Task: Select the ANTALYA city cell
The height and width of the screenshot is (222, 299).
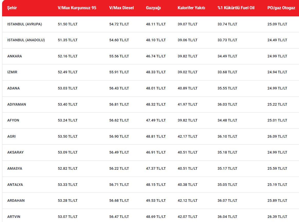Action: coord(15,185)
